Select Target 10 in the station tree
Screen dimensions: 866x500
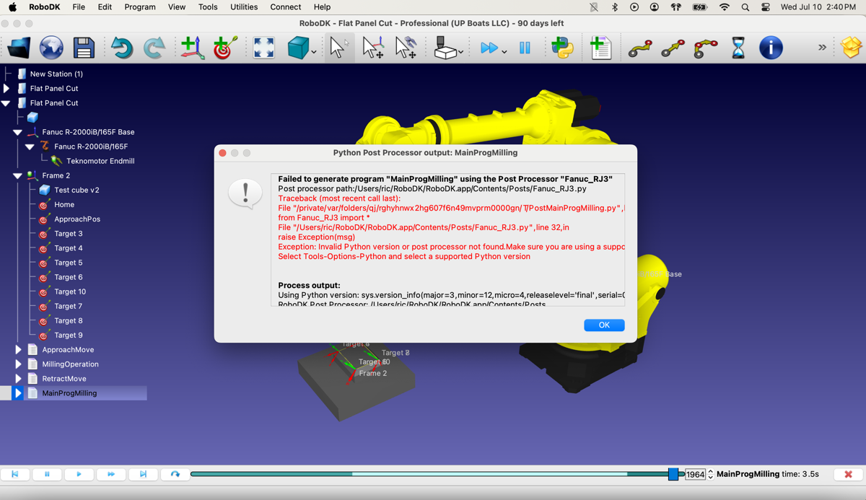tap(70, 291)
